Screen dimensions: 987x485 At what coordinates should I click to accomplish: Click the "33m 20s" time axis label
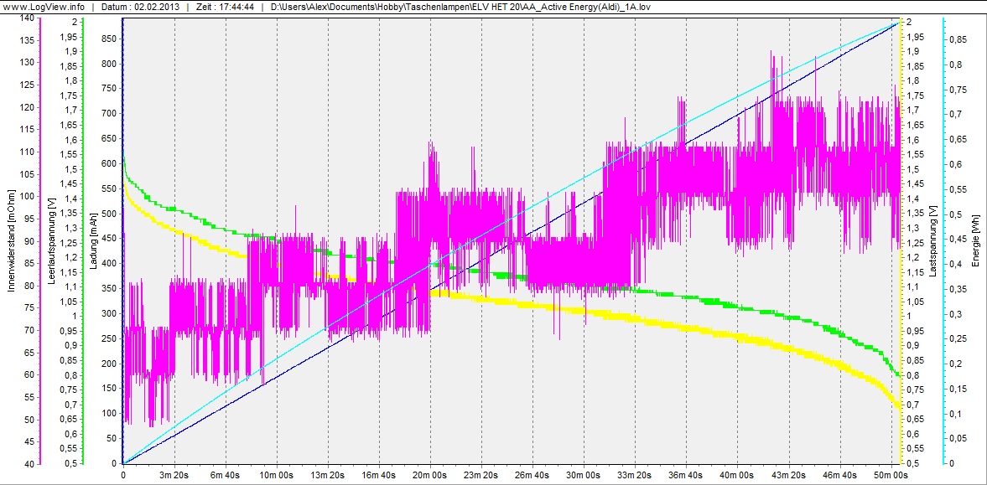click(x=635, y=474)
